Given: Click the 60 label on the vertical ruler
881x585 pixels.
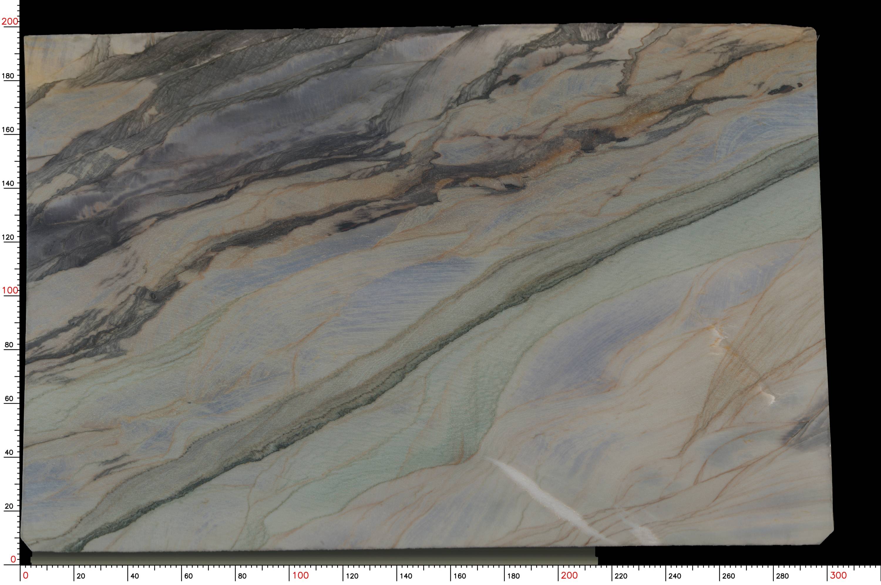Looking at the screenshot, I should [9, 398].
